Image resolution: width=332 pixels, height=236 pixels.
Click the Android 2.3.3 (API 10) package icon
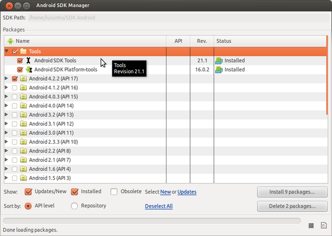23,142
